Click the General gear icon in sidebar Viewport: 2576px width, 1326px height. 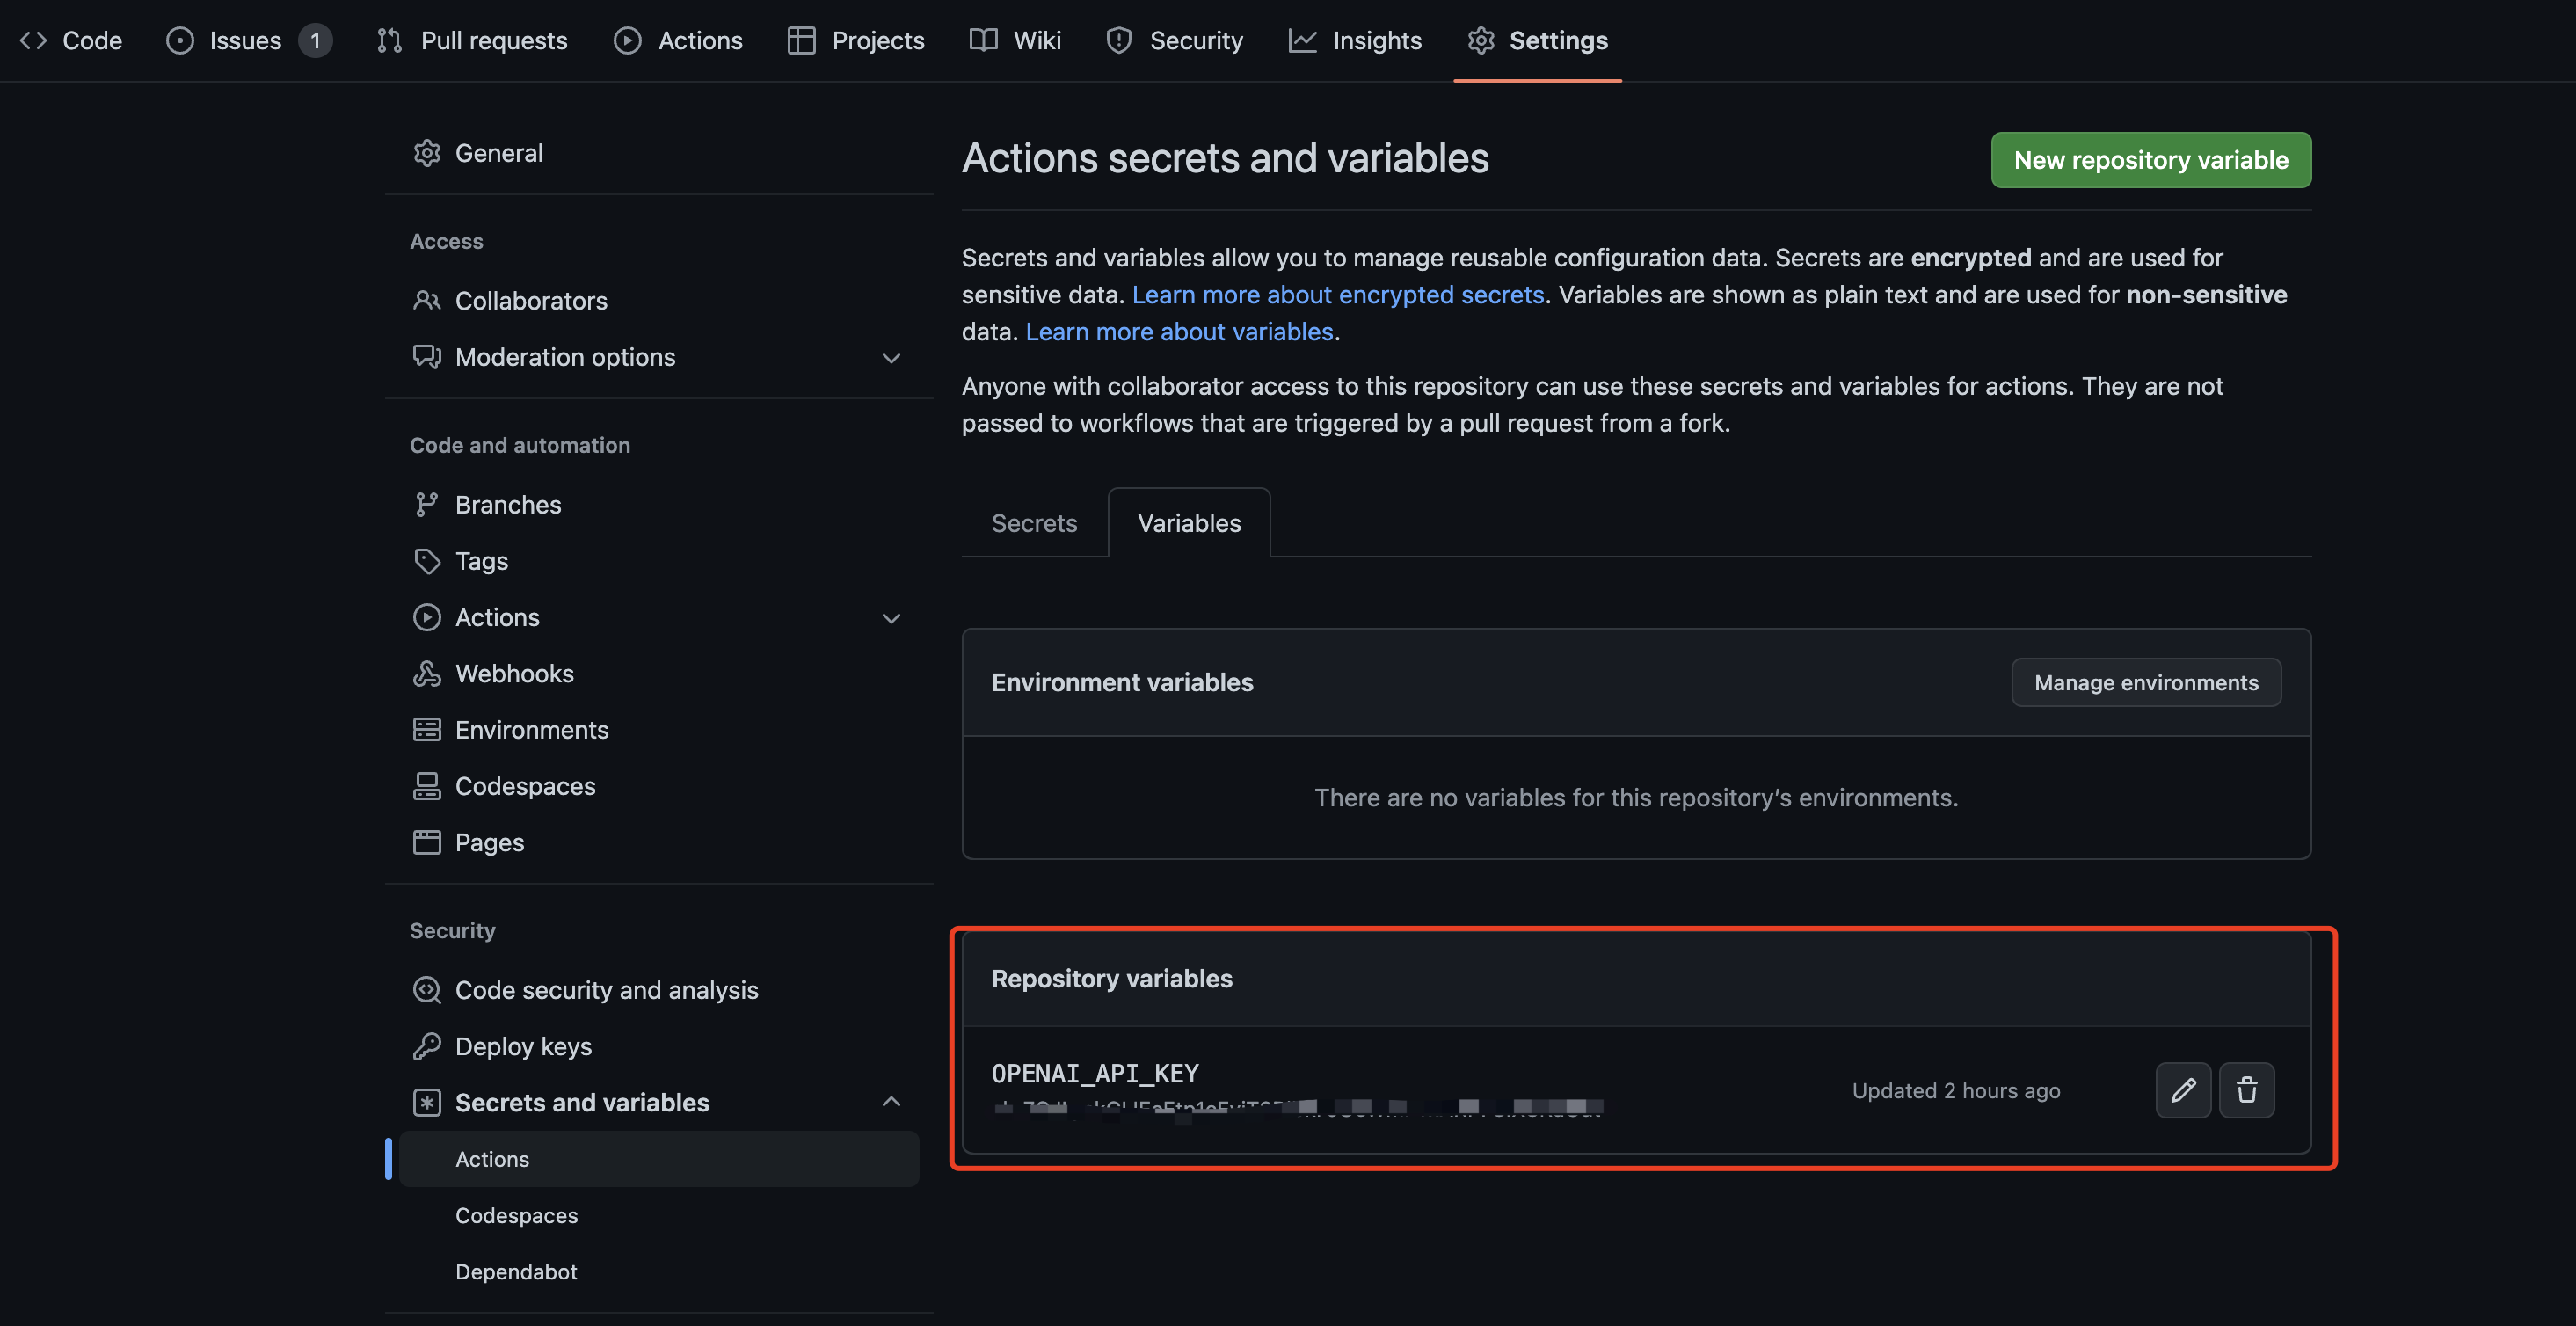[x=427, y=153]
